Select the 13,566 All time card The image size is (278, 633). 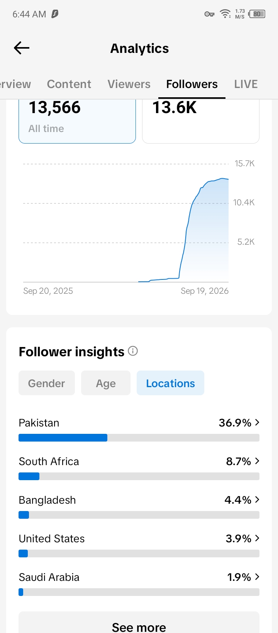point(77,121)
